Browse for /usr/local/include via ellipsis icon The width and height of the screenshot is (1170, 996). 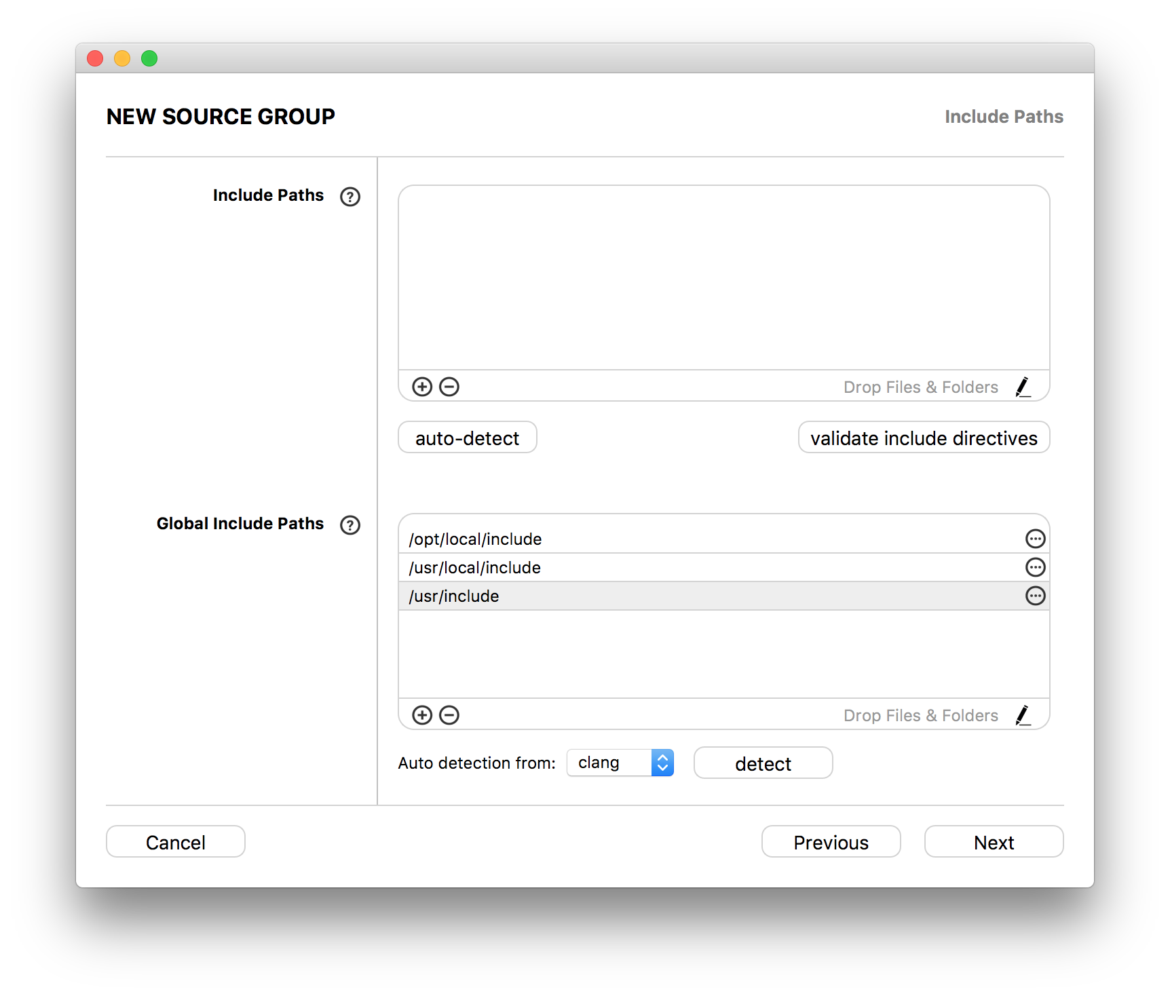1036,567
